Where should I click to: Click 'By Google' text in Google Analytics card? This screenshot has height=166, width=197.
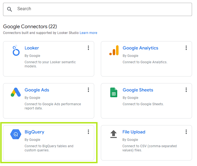[x=130, y=56]
